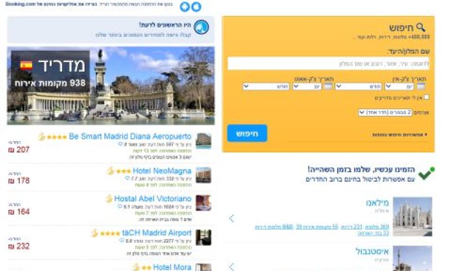Open the Be Smart Madrid Diana Aeropuerto link
The image size is (451, 271).
130,136
